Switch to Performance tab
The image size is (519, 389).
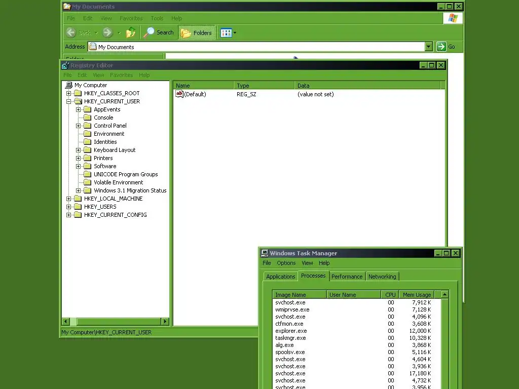[347, 277]
